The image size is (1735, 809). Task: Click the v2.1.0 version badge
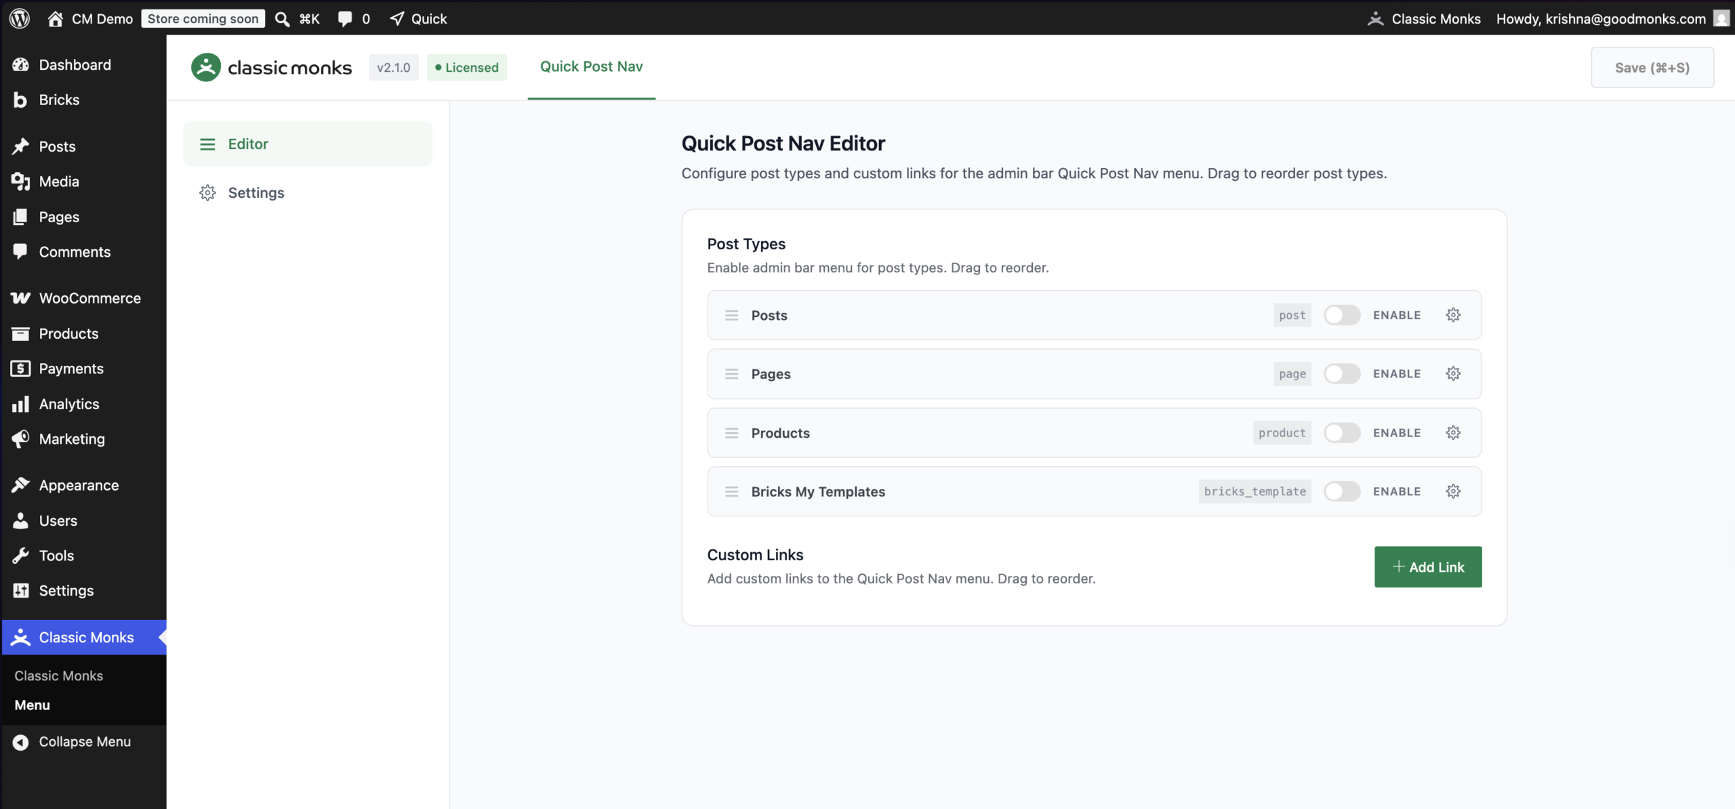(x=393, y=67)
